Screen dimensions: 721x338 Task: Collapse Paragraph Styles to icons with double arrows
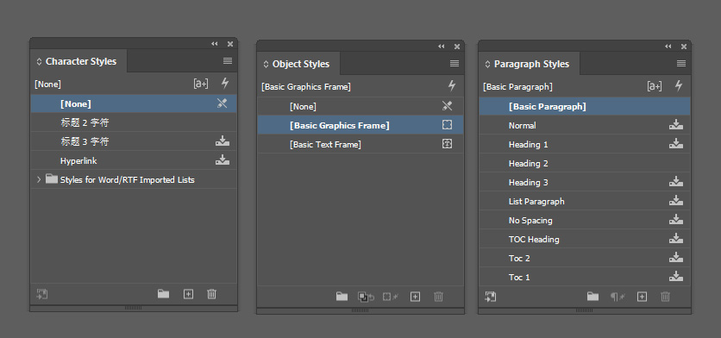[668, 47]
